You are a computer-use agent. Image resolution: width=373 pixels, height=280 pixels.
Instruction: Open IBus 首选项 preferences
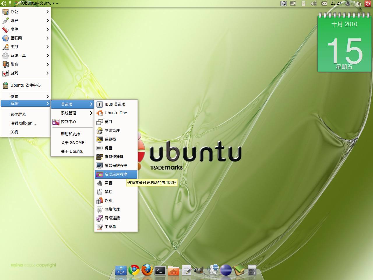click(x=116, y=104)
